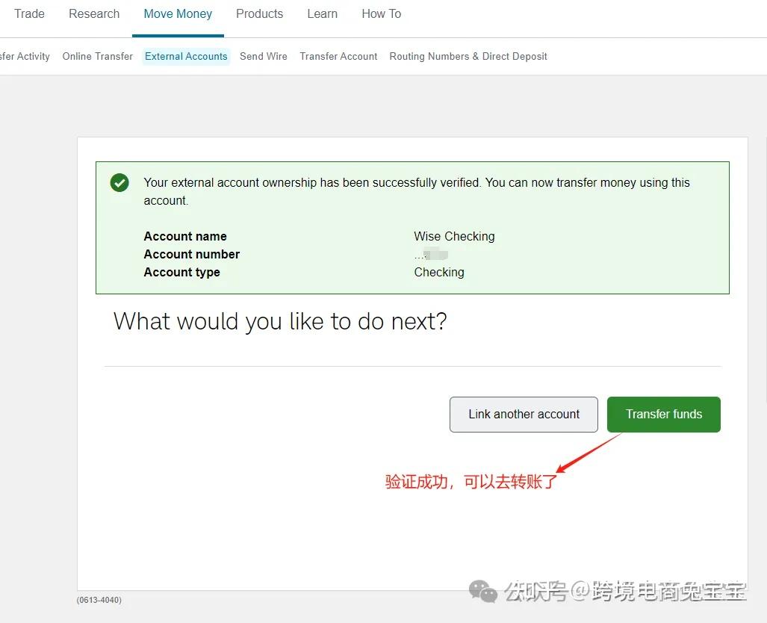Click the masked account number
Screen dimensions: 767x623
[431, 254]
